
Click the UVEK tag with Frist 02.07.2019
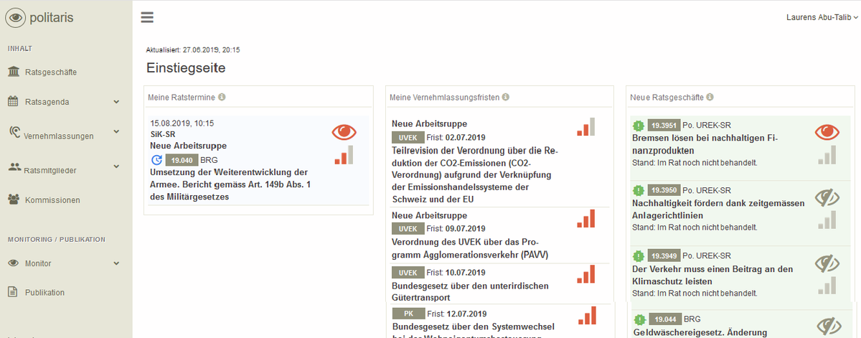[x=408, y=137]
